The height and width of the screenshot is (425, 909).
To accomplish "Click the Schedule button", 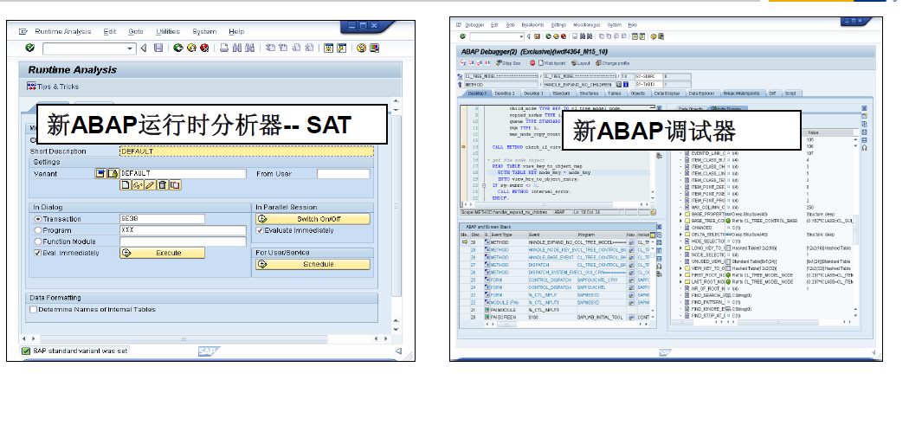I will click(313, 264).
